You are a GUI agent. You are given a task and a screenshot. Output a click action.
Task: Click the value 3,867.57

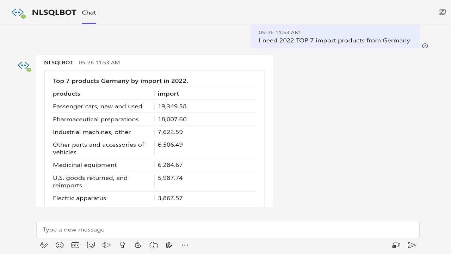pos(171,198)
